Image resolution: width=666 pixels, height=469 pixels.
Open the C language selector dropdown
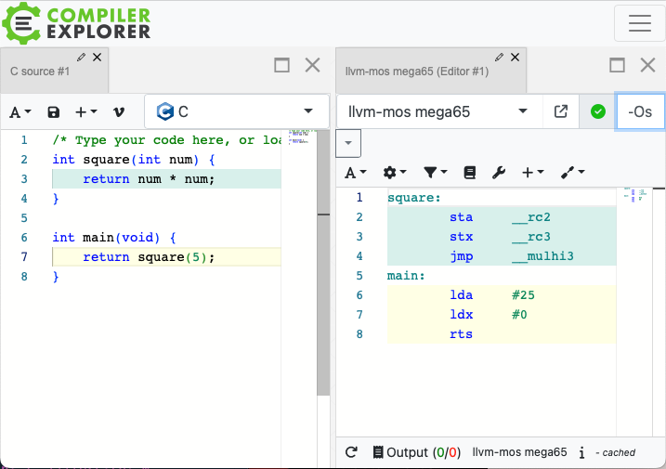click(x=237, y=111)
